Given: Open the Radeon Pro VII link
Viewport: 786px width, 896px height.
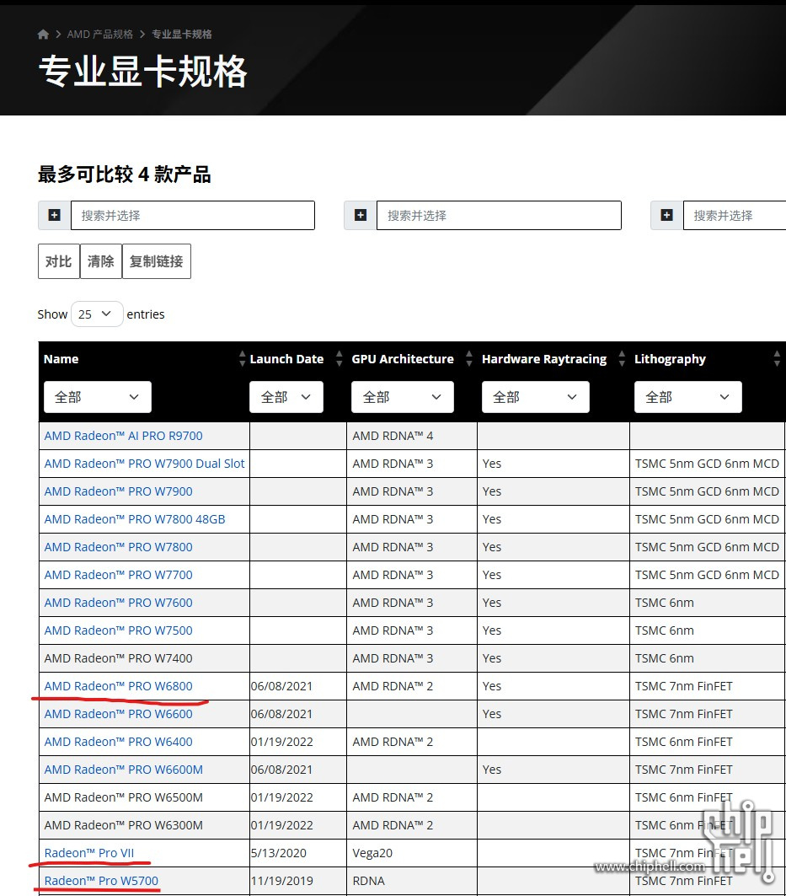Looking at the screenshot, I should click(x=89, y=853).
